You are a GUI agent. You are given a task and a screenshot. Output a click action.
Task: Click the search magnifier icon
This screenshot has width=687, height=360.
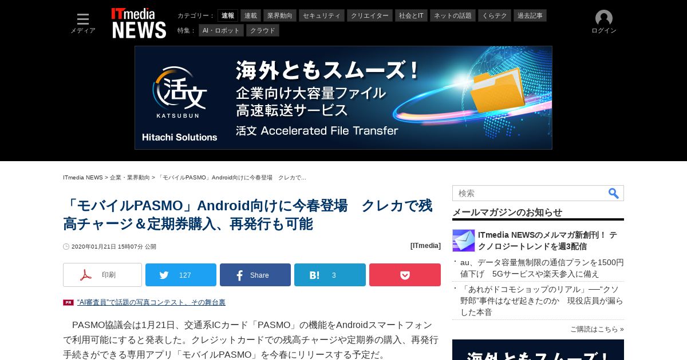point(614,193)
